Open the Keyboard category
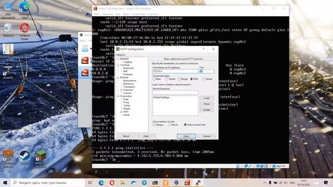 point(129,68)
